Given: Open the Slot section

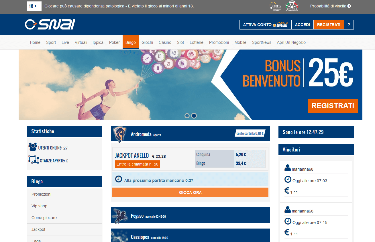Looking at the screenshot, I should tap(180, 42).
